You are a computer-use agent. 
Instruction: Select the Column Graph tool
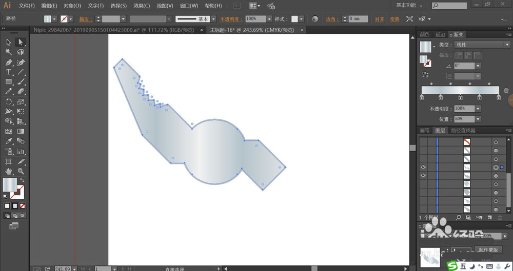[x=21, y=151]
